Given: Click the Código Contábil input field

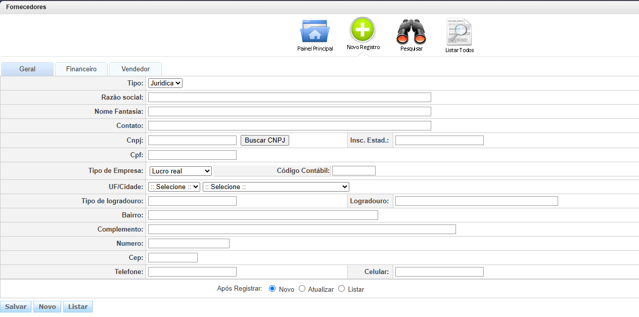Looking at the screenshot, I should 353,170.
